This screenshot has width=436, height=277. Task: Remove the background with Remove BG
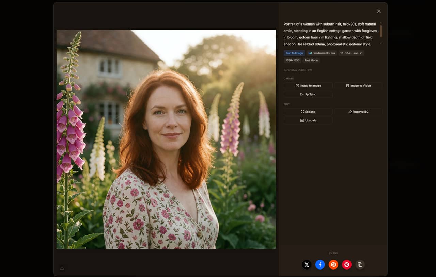click(358, 112)
